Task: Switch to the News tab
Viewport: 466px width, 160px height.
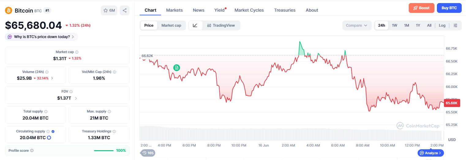Action: point(199,10)
